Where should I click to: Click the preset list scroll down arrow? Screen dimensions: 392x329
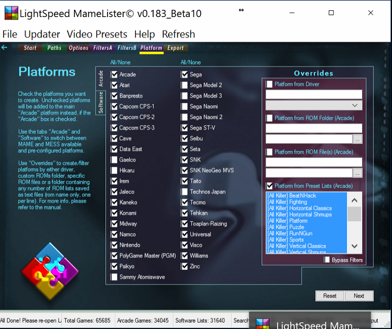(354, 246)
